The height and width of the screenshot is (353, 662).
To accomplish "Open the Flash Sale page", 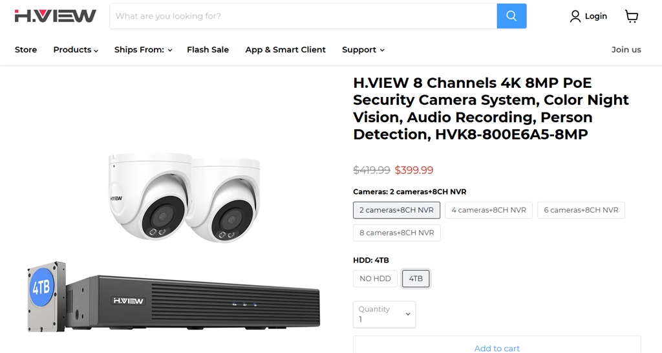I will coord(208,50).
